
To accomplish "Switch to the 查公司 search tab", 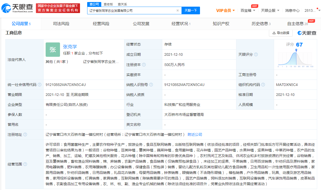I will pyautogui.click(x=94, y=4).
